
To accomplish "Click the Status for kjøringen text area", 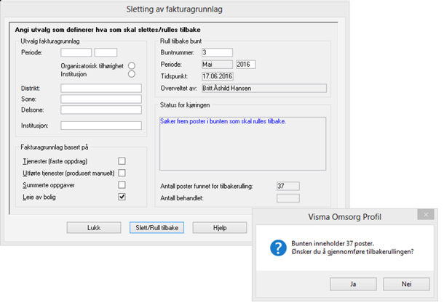I will point(243,142).
